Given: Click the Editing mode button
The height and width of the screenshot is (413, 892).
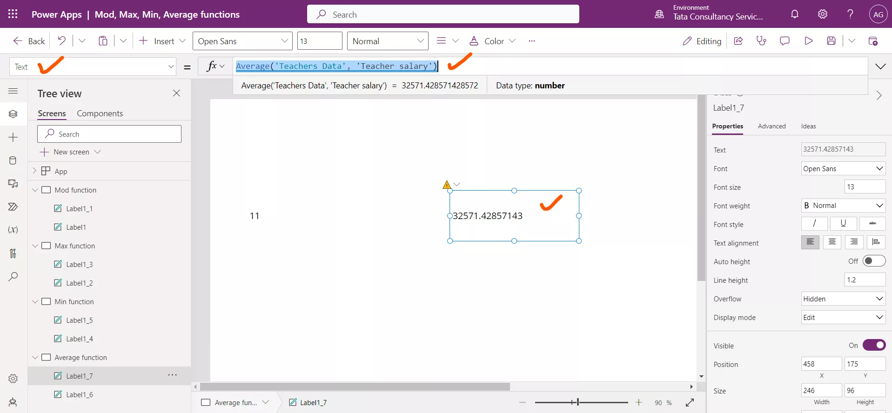Looking at the screenshot, I should (x=702, y=41).
